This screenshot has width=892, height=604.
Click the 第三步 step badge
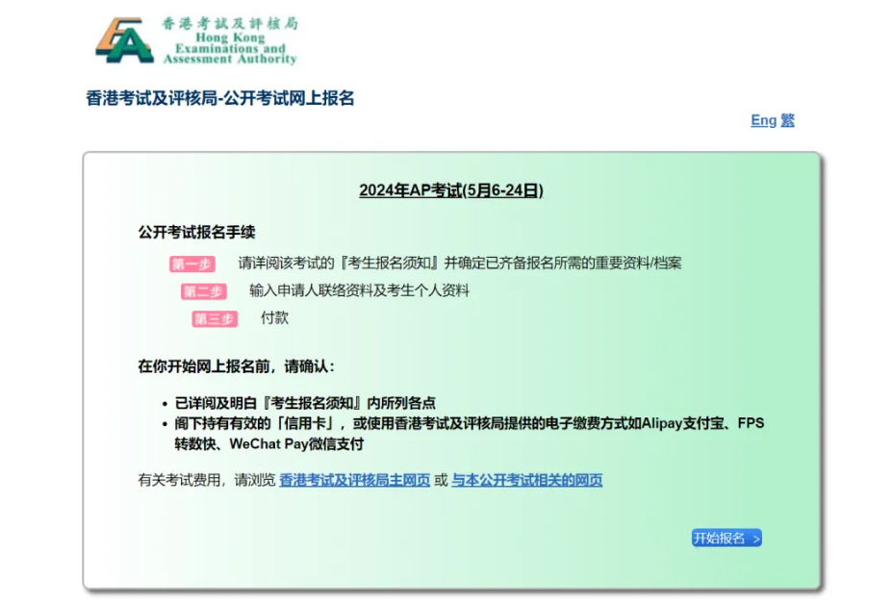(x=215, y=318)
